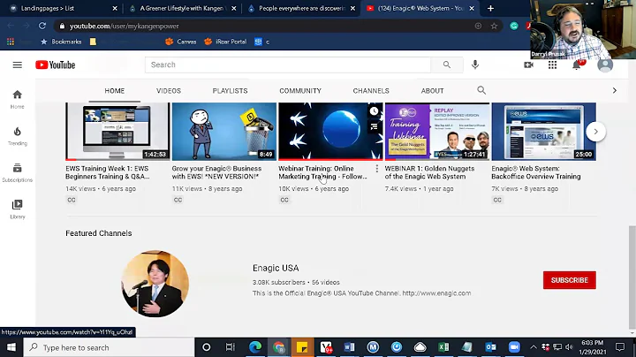Switch to Landingpages > List browser tab
This screenshot has width=636, height=357.
(x=61, y=8)
